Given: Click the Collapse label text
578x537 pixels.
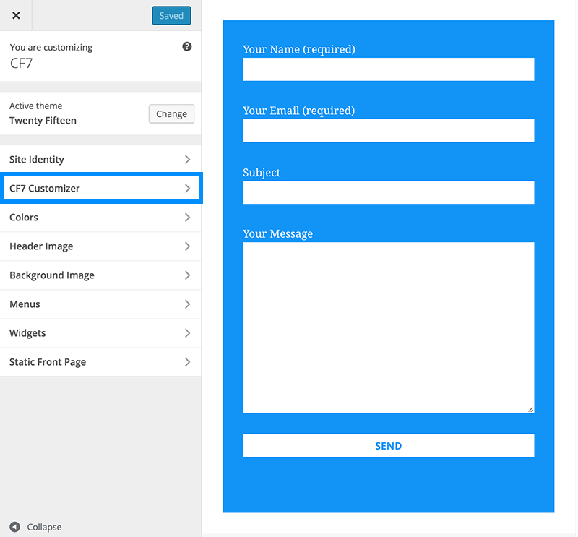Looking at the screenshot, I should coord(44,527).
